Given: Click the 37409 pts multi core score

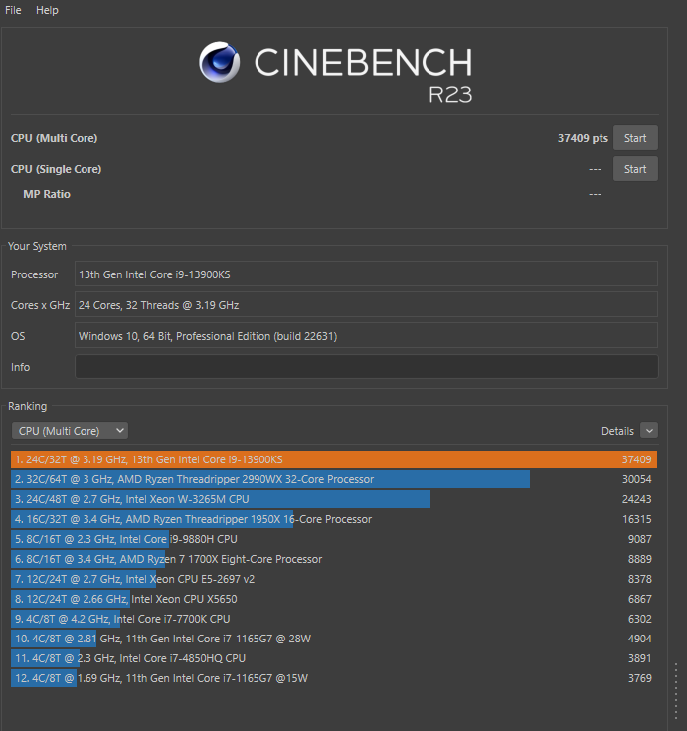Looking at the screenshot, I should 583,138.
